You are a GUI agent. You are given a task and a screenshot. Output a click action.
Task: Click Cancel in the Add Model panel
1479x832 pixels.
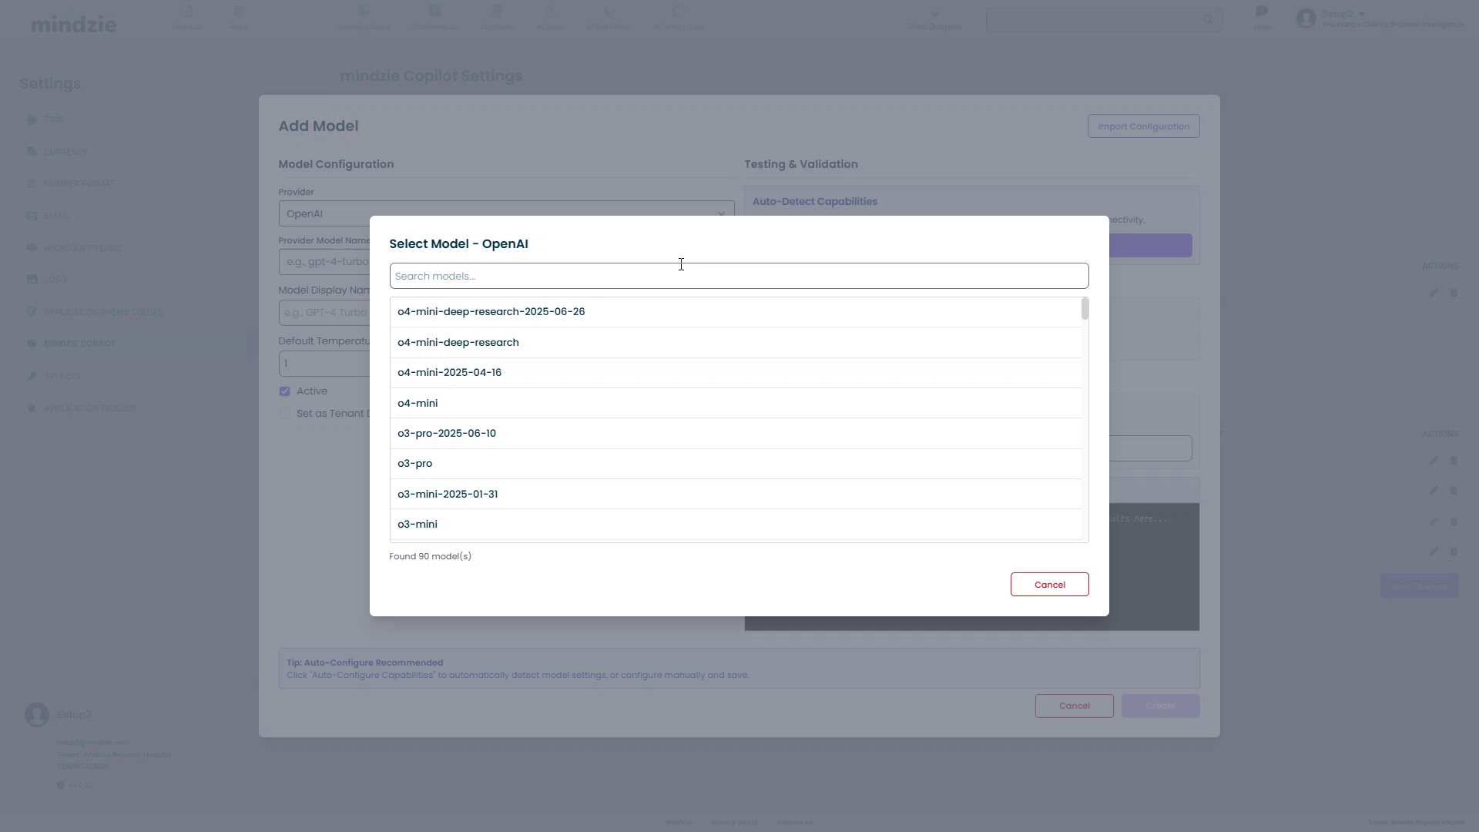(x=1074, y=706)
